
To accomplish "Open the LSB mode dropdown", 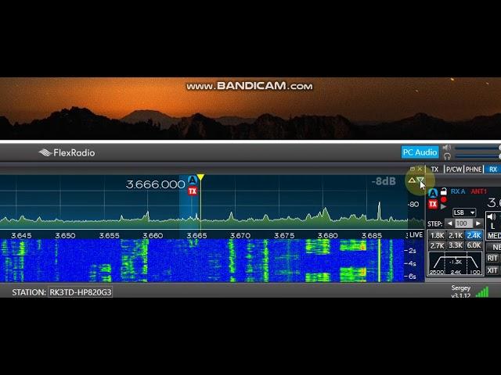I will (x=464, y=212).
